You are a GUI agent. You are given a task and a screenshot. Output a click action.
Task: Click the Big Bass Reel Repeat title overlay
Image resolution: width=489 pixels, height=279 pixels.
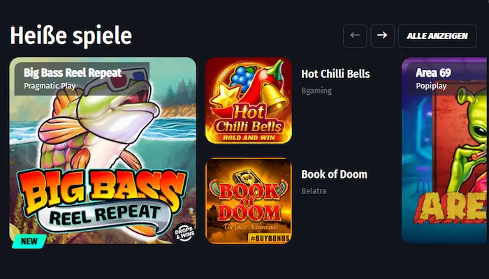click(x=73, y=73)
